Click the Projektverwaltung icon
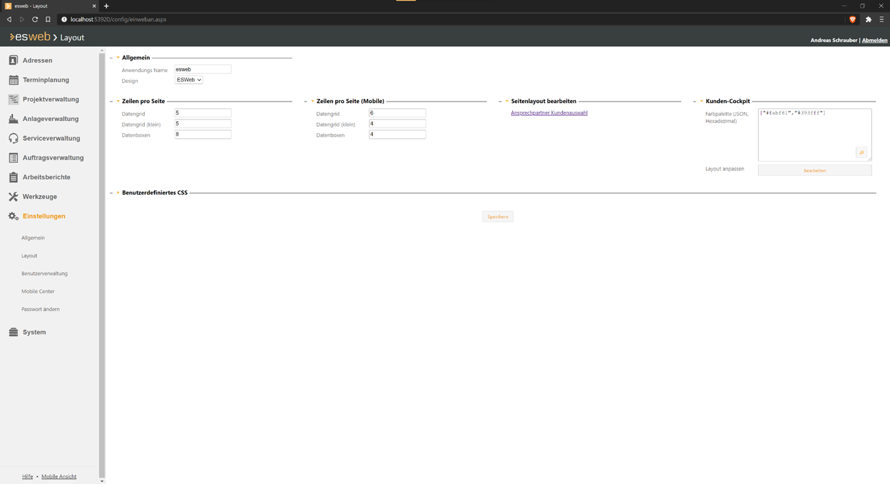This screenshot has height=484, width=890. coord(13,100)
